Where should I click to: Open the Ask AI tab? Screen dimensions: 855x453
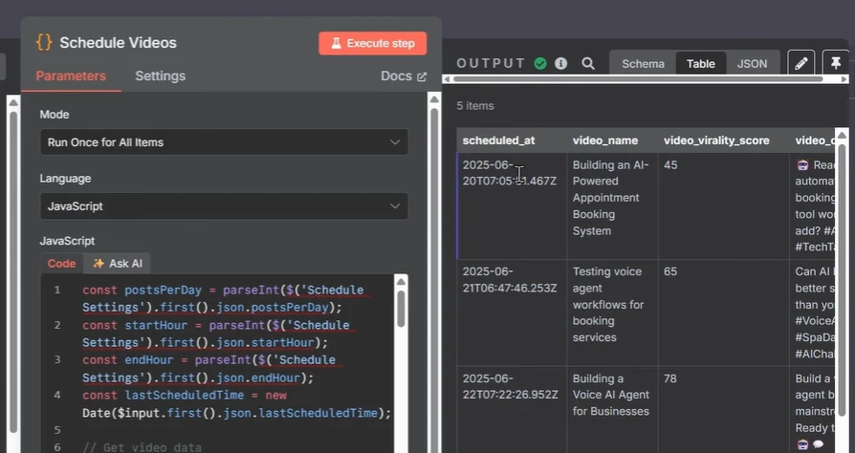point(118,264)
